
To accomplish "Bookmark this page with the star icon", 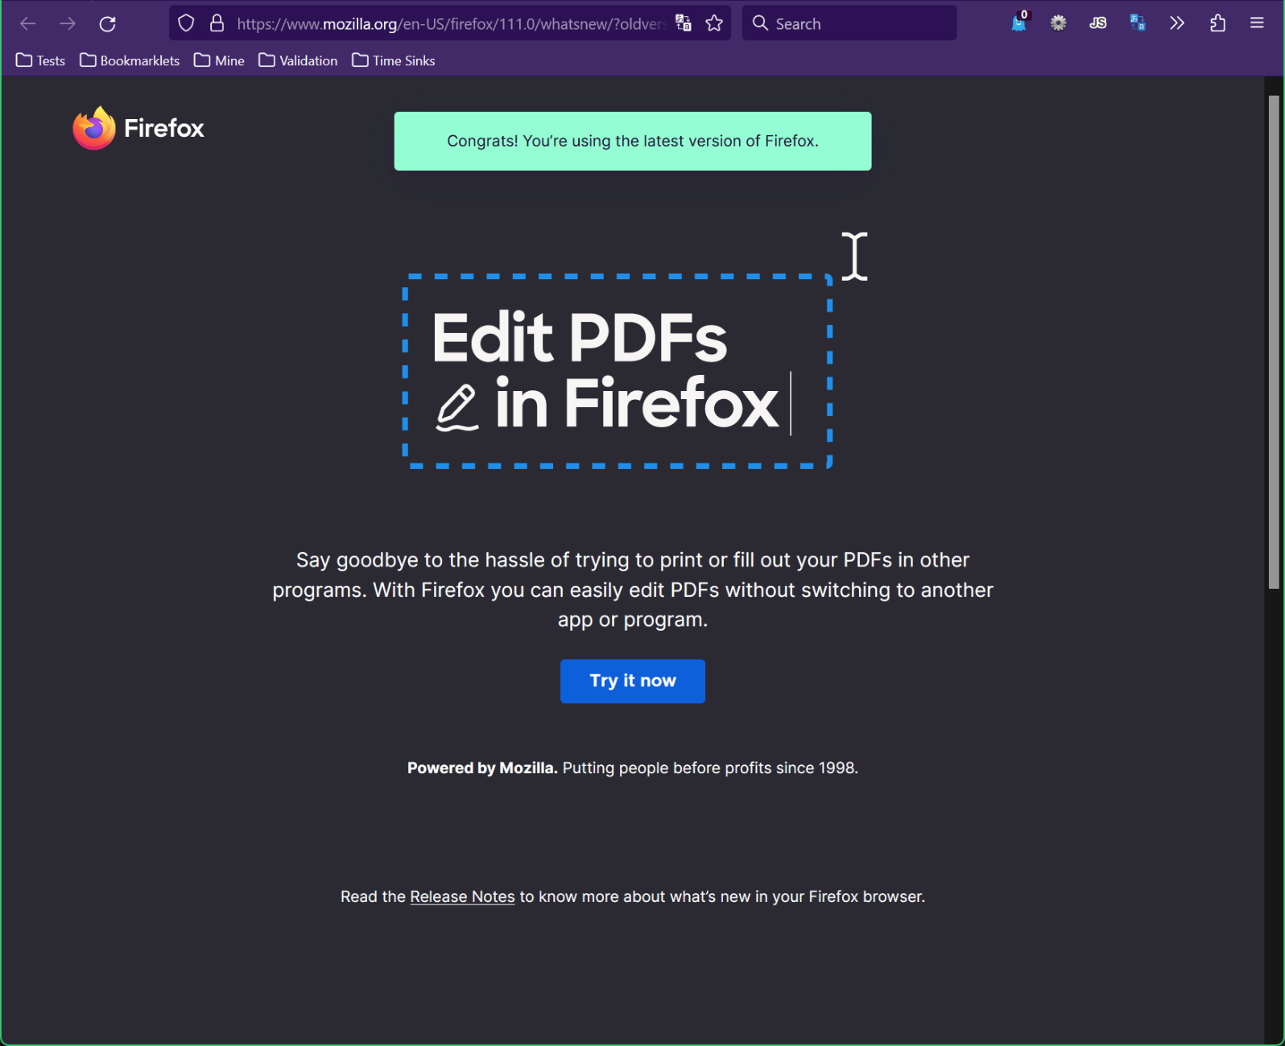I will click(714, 23).
